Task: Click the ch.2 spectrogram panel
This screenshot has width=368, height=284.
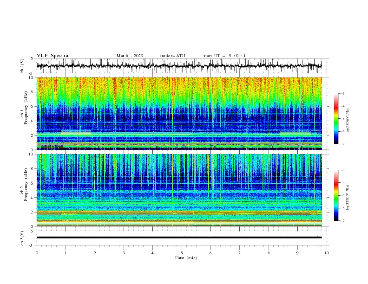Action: point(179,190)
